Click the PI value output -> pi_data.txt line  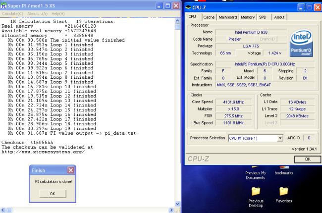coord(72,133)
